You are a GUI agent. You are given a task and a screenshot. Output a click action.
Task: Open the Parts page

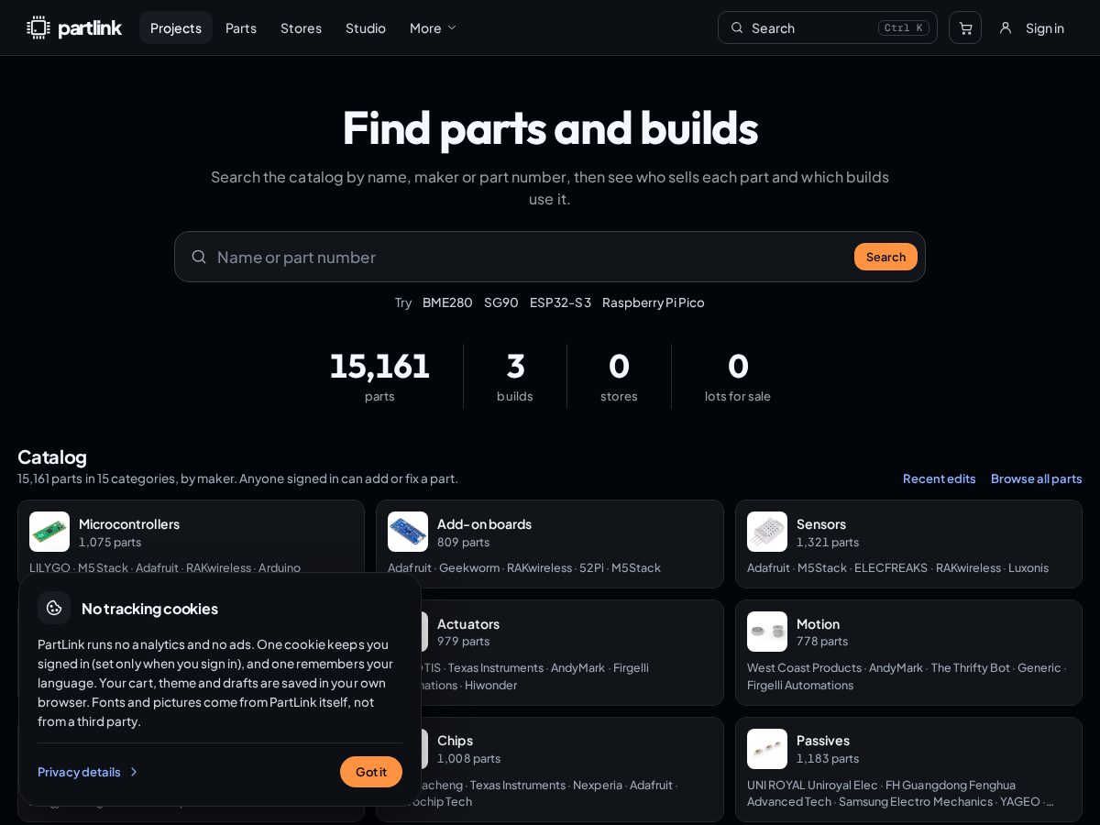[x=241, y=27]
